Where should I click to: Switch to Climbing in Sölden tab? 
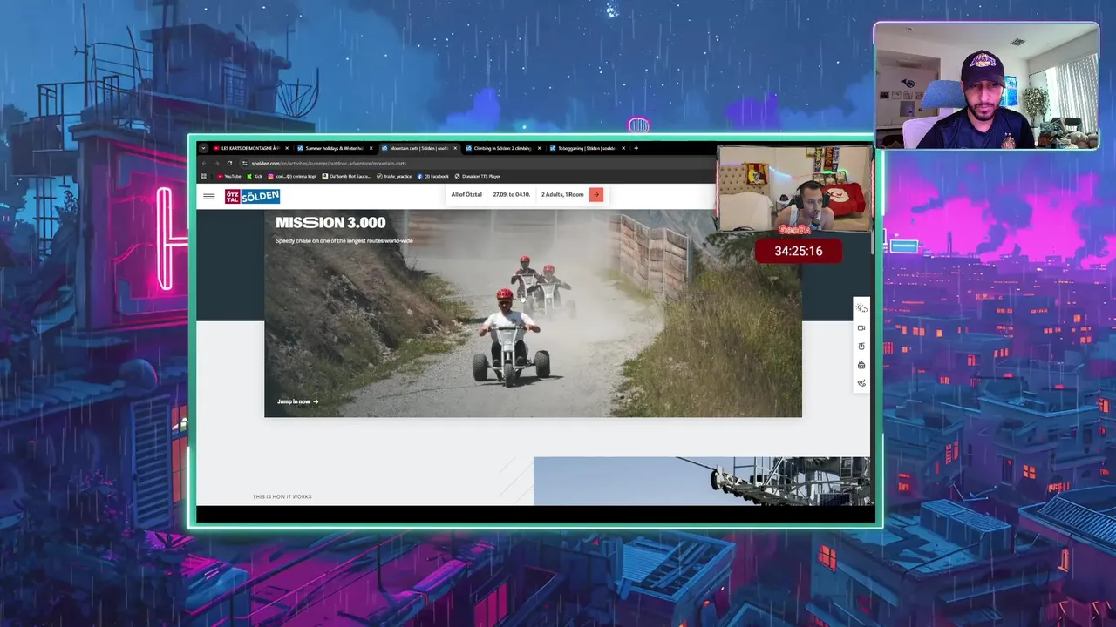pyautogui.click(x=501, y=148)
